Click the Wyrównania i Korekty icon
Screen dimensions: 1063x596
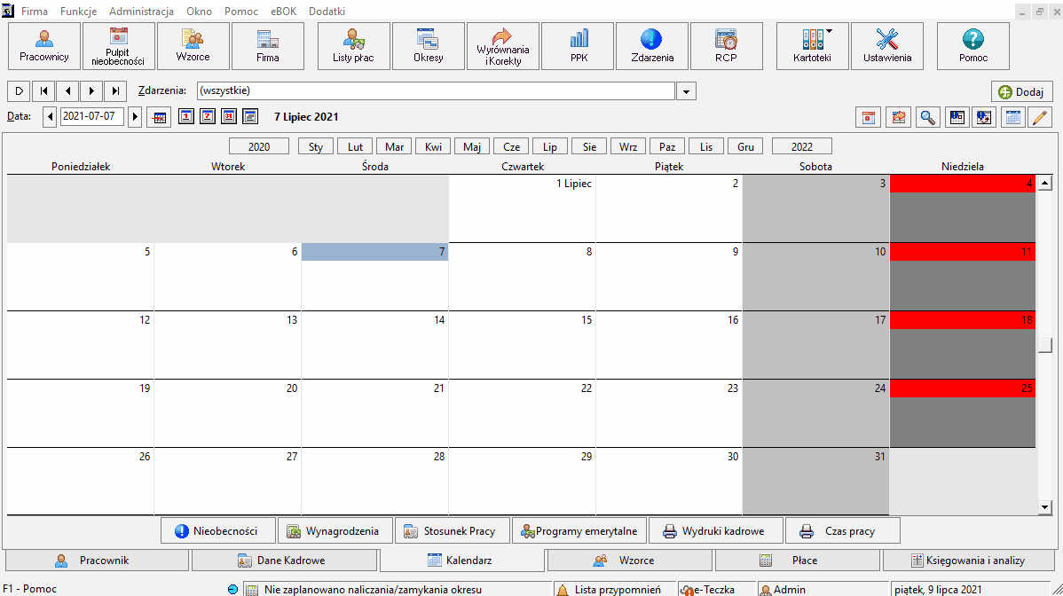click(501, 36)
